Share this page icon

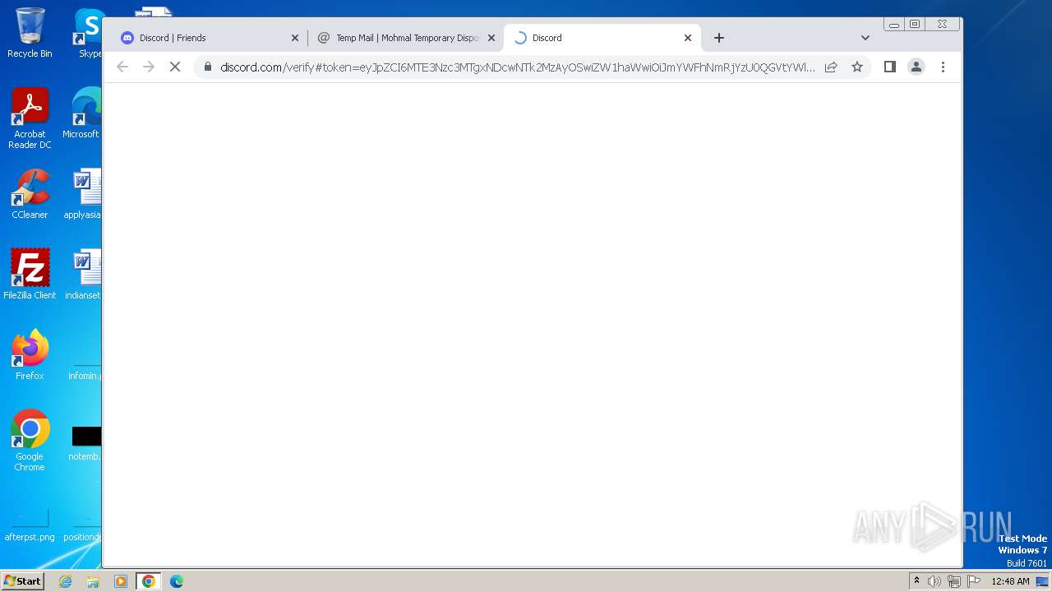831,67
